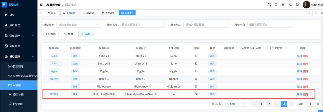The height and width of the screenshot is (112, 323).
Task: Expand the 订单管理 sidebar menu
Action: [19, 36]
